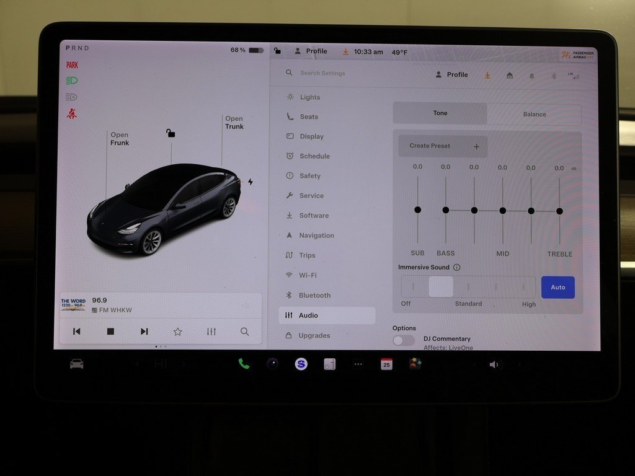Viewport: 635px width, 476px height.
Task: Show Immersive Sound info icon details
Action: pyautogui.click(x=457, y=268)
